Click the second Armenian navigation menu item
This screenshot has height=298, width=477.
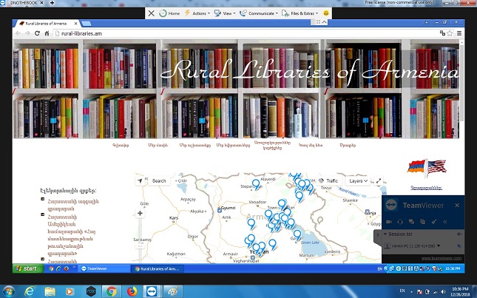click(x=158, y=146)
